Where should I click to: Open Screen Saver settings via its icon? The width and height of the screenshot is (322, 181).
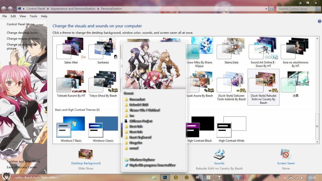[x=286, y=155]
